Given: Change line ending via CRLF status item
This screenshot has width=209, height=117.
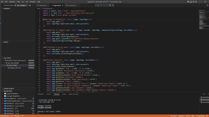Looking at the screenshot, I should coord(193,116).
